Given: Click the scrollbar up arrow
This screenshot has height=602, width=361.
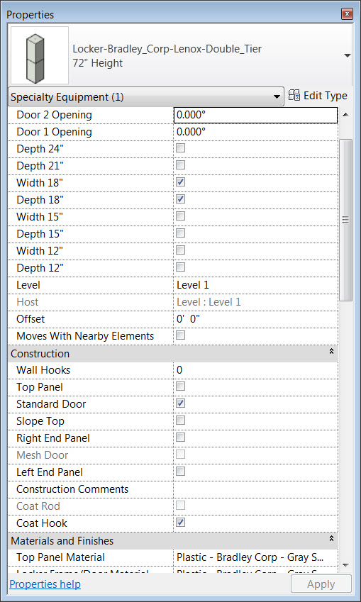Looking at the screenshot, I should tap(345, 115).
